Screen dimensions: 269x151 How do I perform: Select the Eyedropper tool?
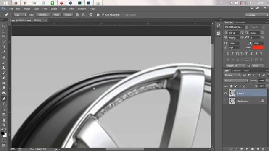tap(4, 52)
